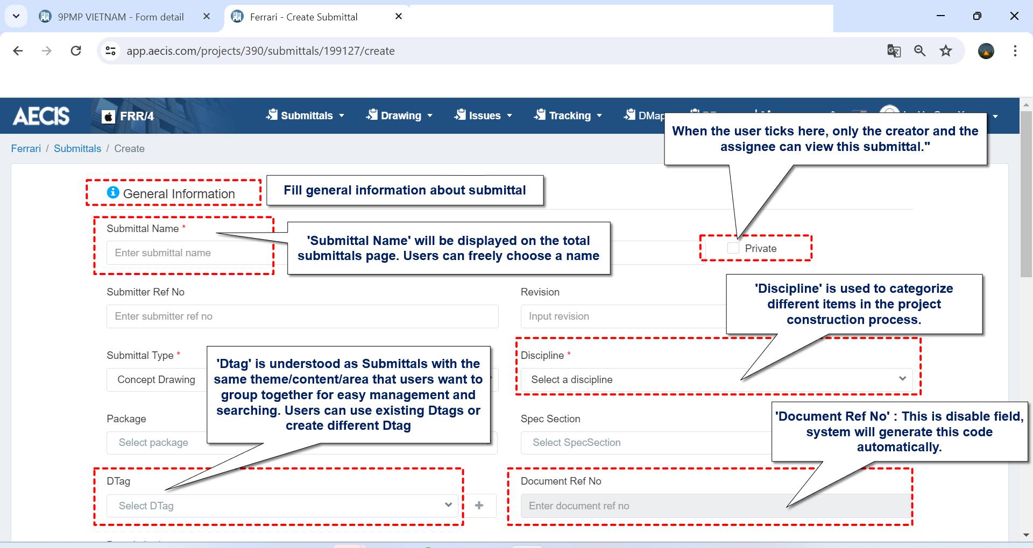Close the Ferrari - Create Submittal tab
This screenshot has height=548, width=1033.
click(399, 17)
